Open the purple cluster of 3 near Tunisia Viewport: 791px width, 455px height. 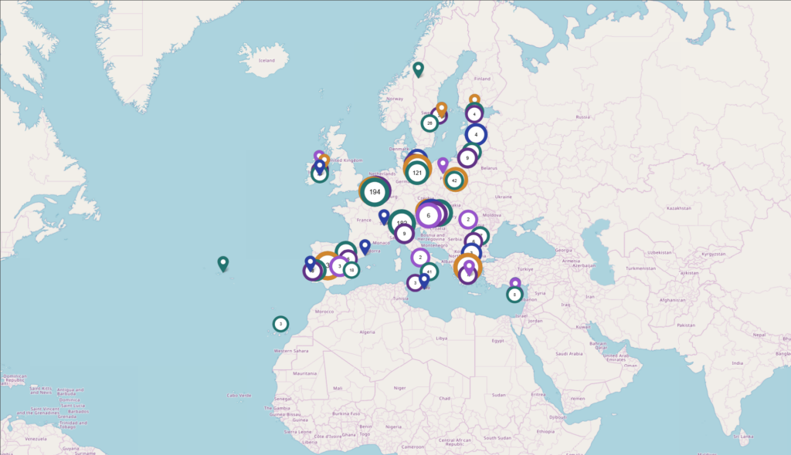[x=415, y=283]
